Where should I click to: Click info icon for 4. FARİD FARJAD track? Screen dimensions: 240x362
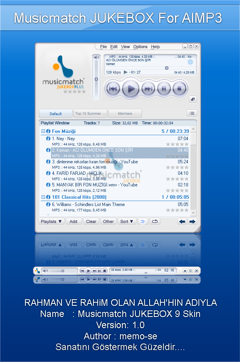[48, 173]
